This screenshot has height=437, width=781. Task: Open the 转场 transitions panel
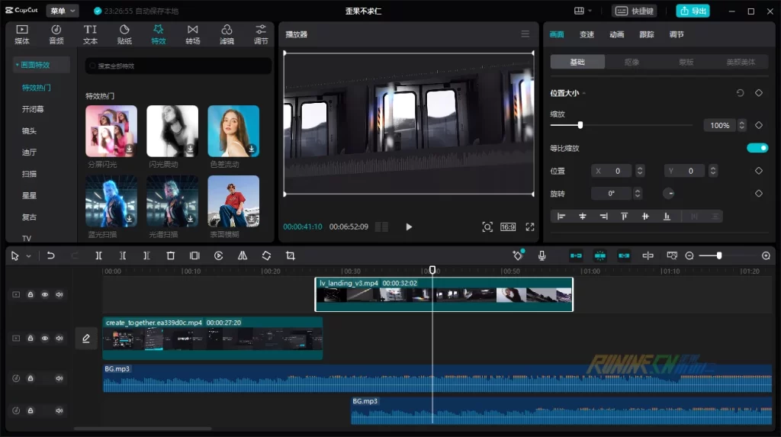192,34
